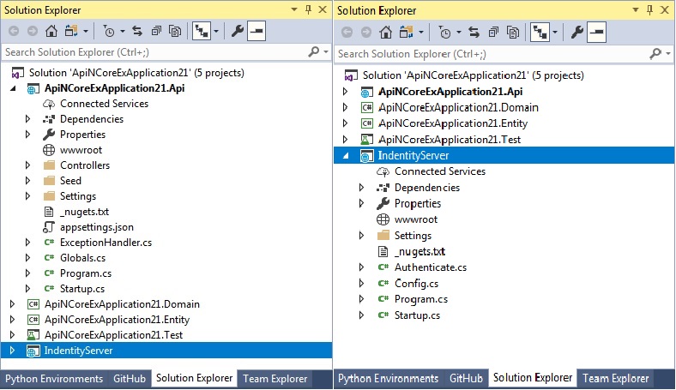Viewport: 676px width, 390px height.
Task: Toggle auto-hide pin on the left panel
Action: click(x=308, y=10)
